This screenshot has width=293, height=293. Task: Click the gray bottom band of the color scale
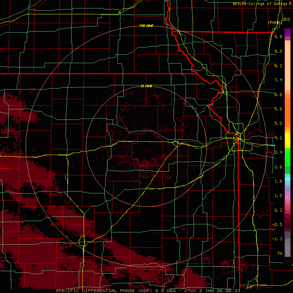tap(287, 249)
